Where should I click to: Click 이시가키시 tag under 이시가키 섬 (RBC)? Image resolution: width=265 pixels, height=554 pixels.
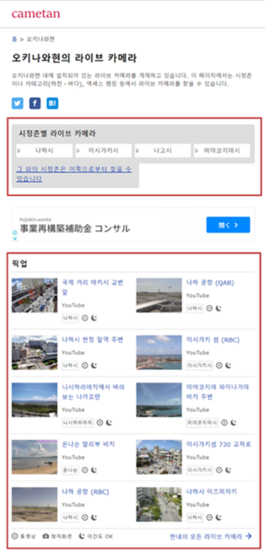[x=200, y=366]
